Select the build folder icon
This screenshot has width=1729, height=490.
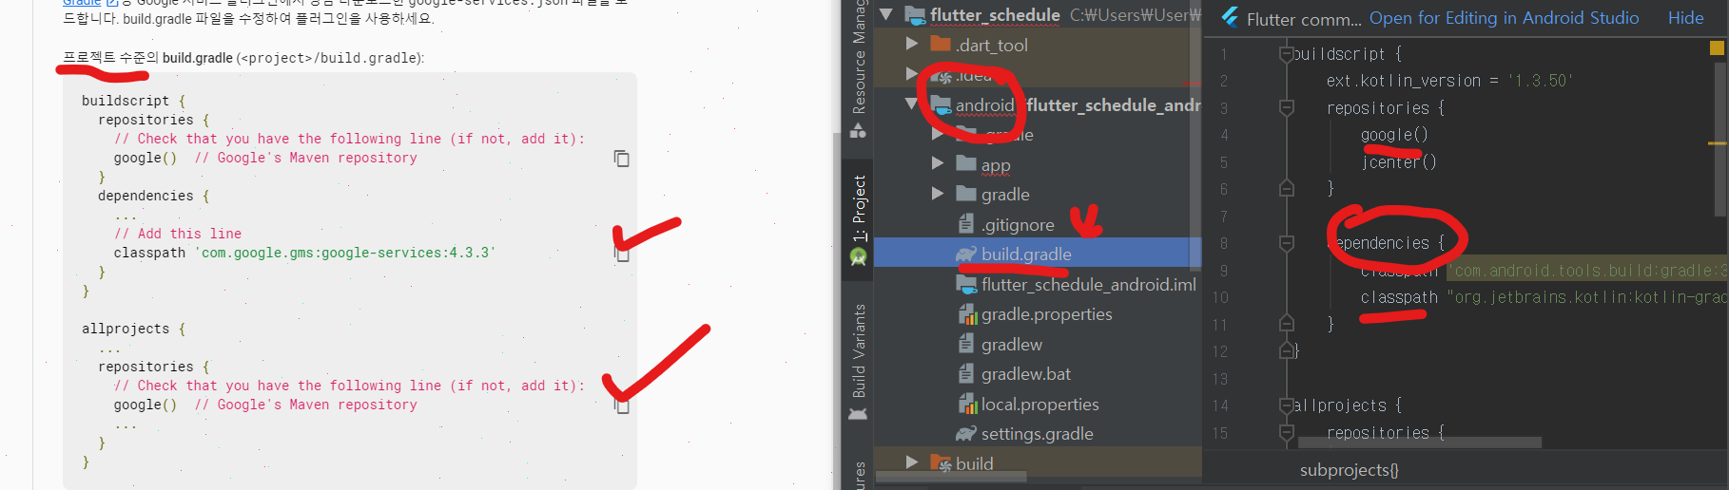(x=941, y=463)
